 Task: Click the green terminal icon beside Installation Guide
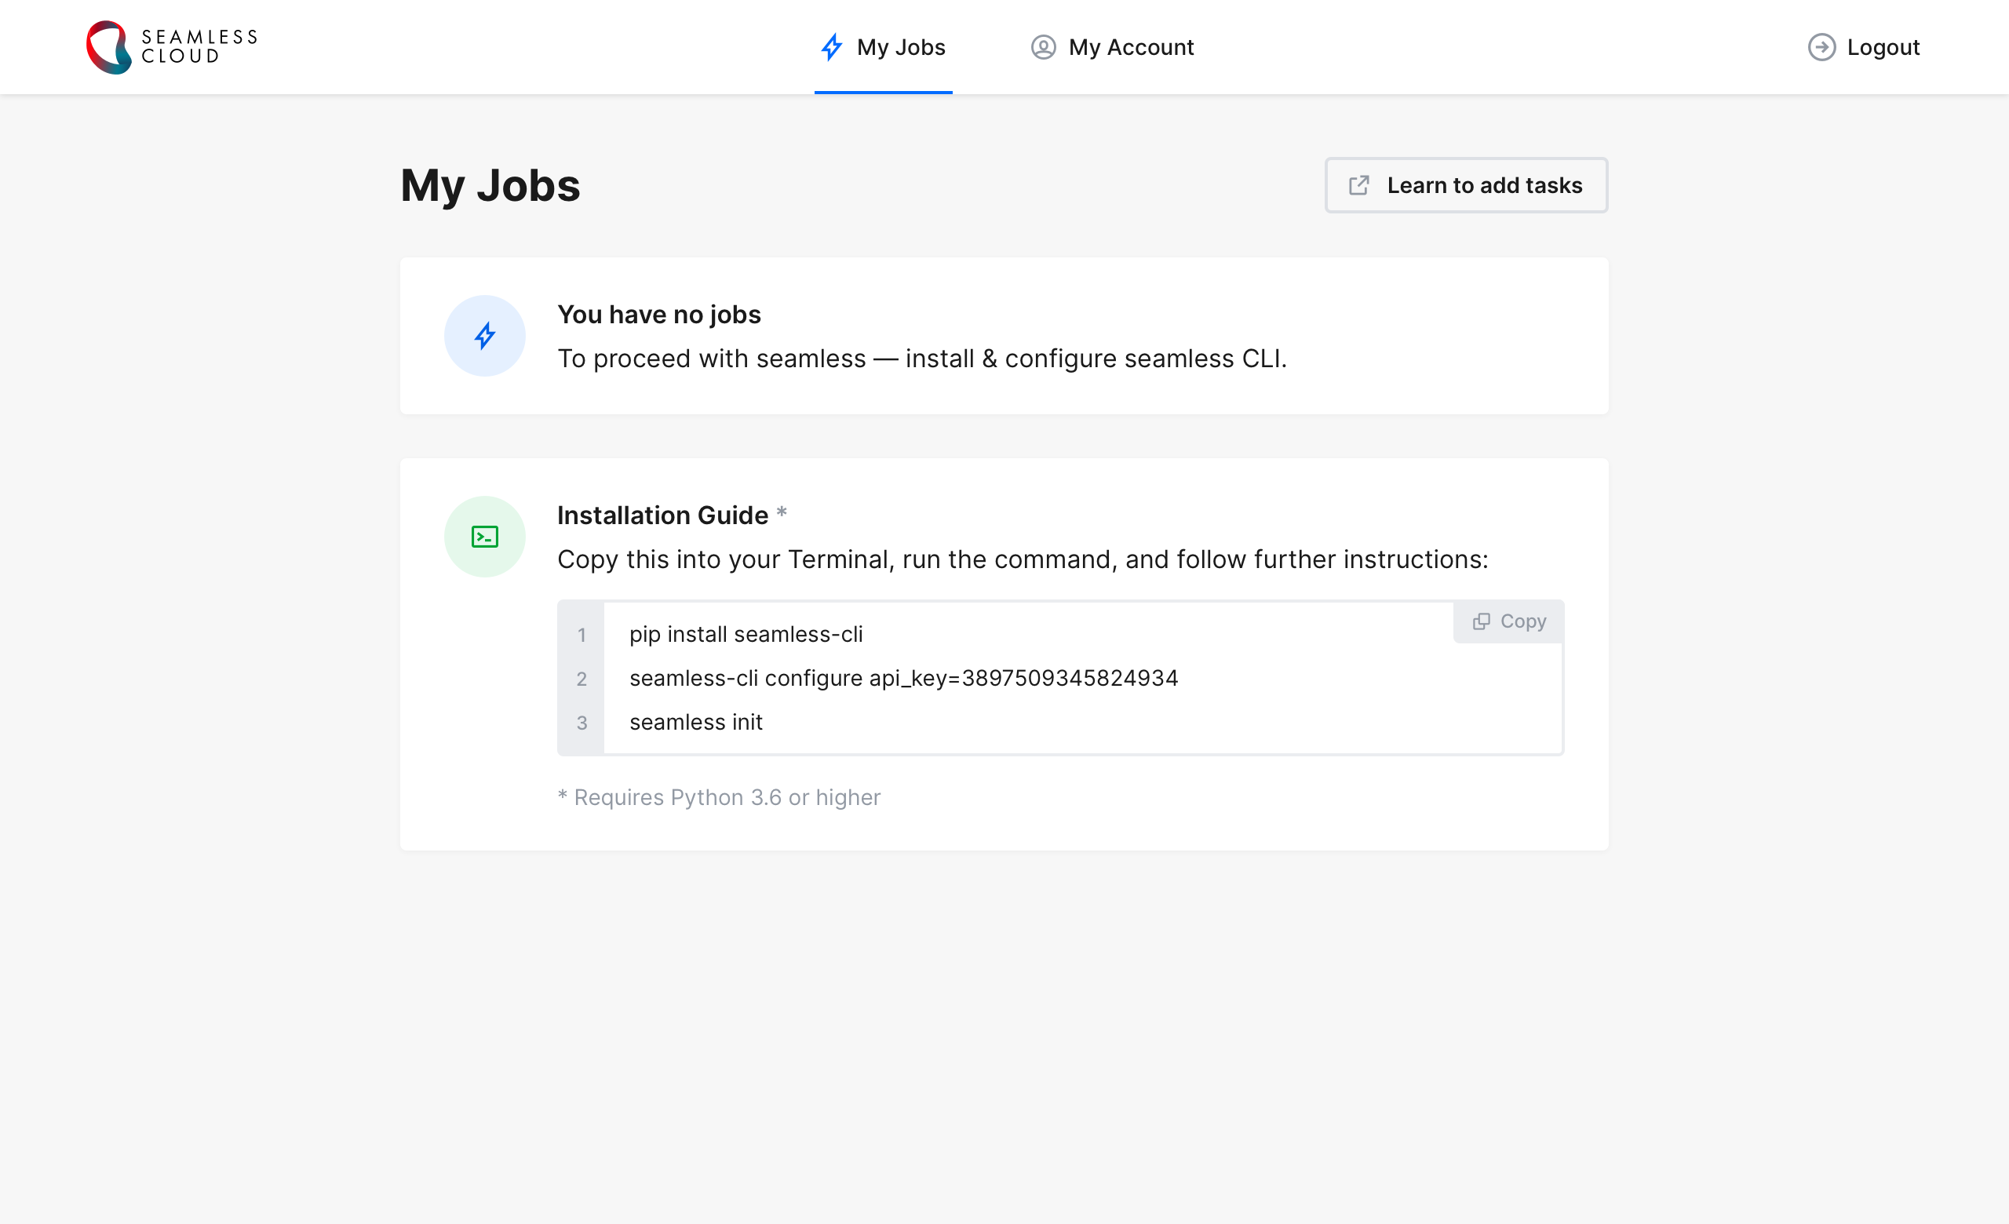(x=484, y=537)
